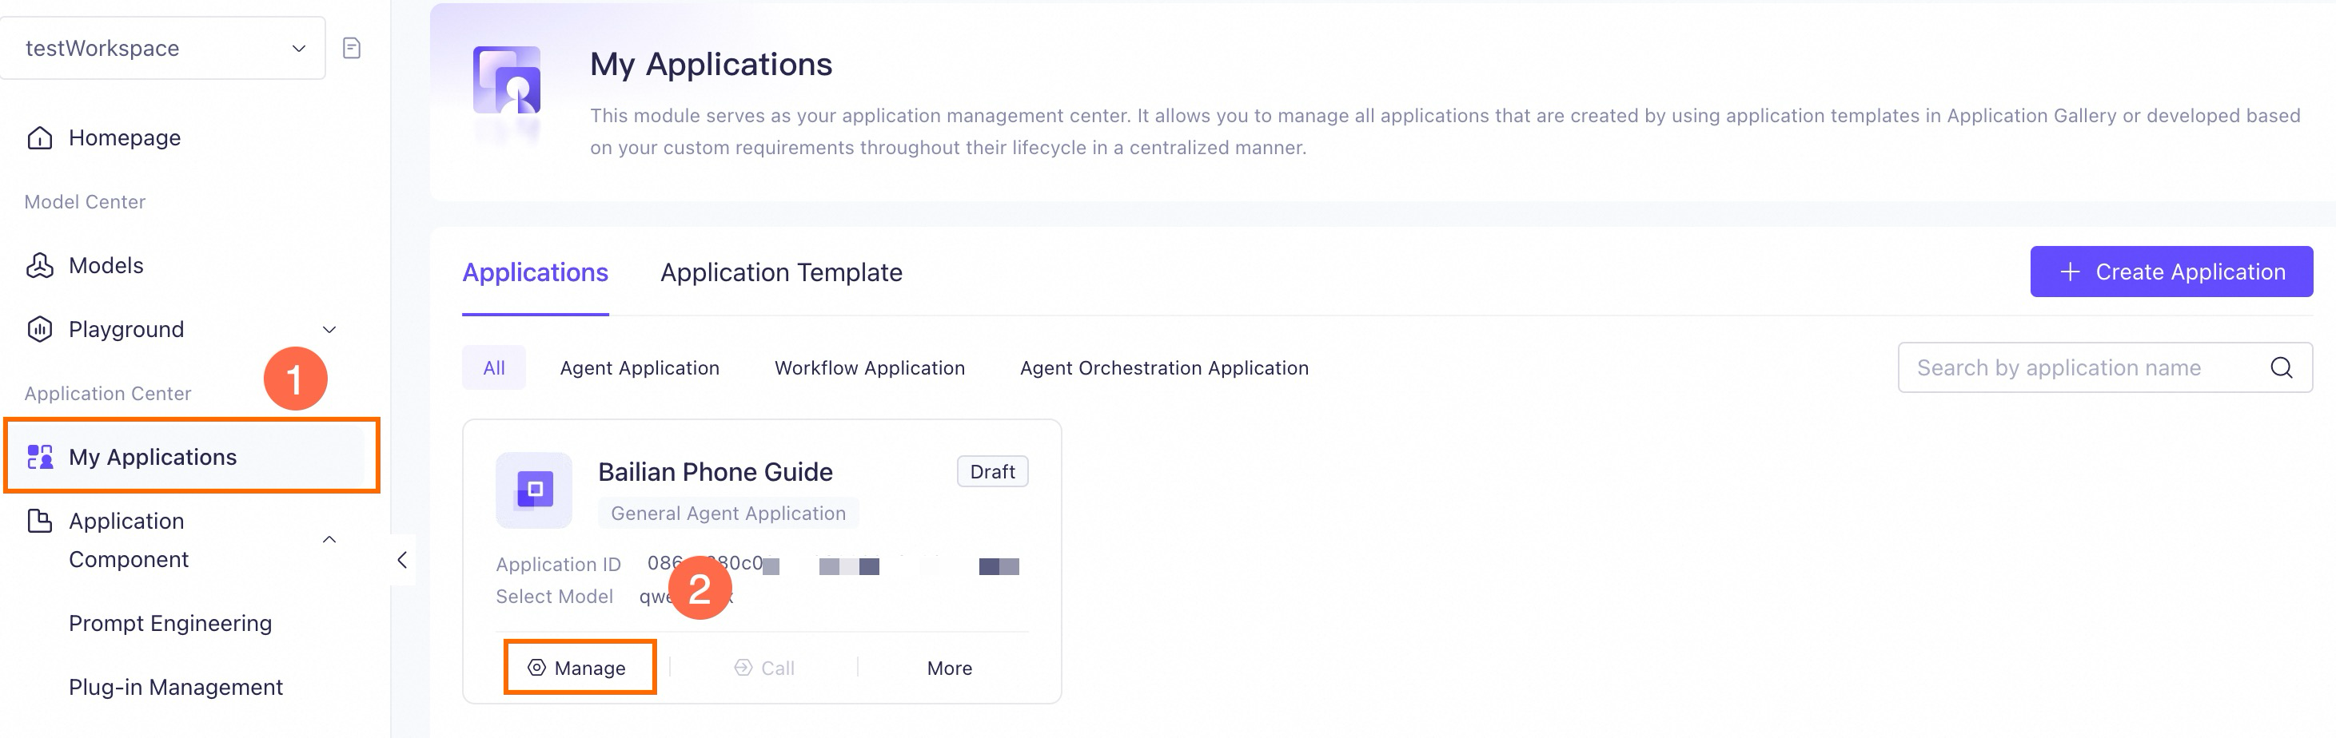Click the Select Model label
The image size is (2336, 738).
click(554, 596)
